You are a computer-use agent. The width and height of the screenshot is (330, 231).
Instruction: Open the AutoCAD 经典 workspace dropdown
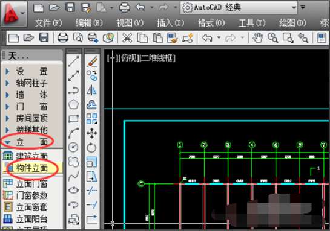coord(239,8)
